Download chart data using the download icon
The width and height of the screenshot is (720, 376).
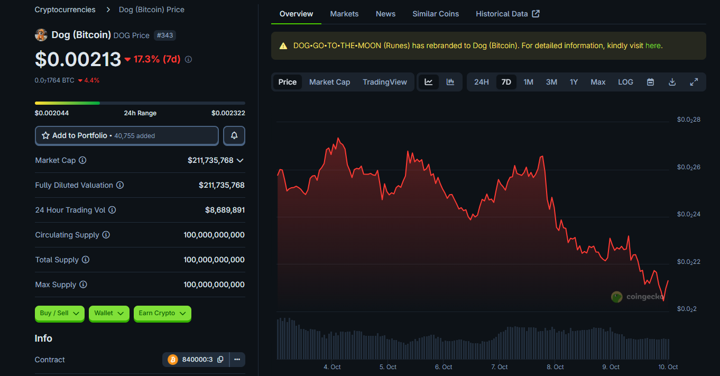[x=672, y=82]
